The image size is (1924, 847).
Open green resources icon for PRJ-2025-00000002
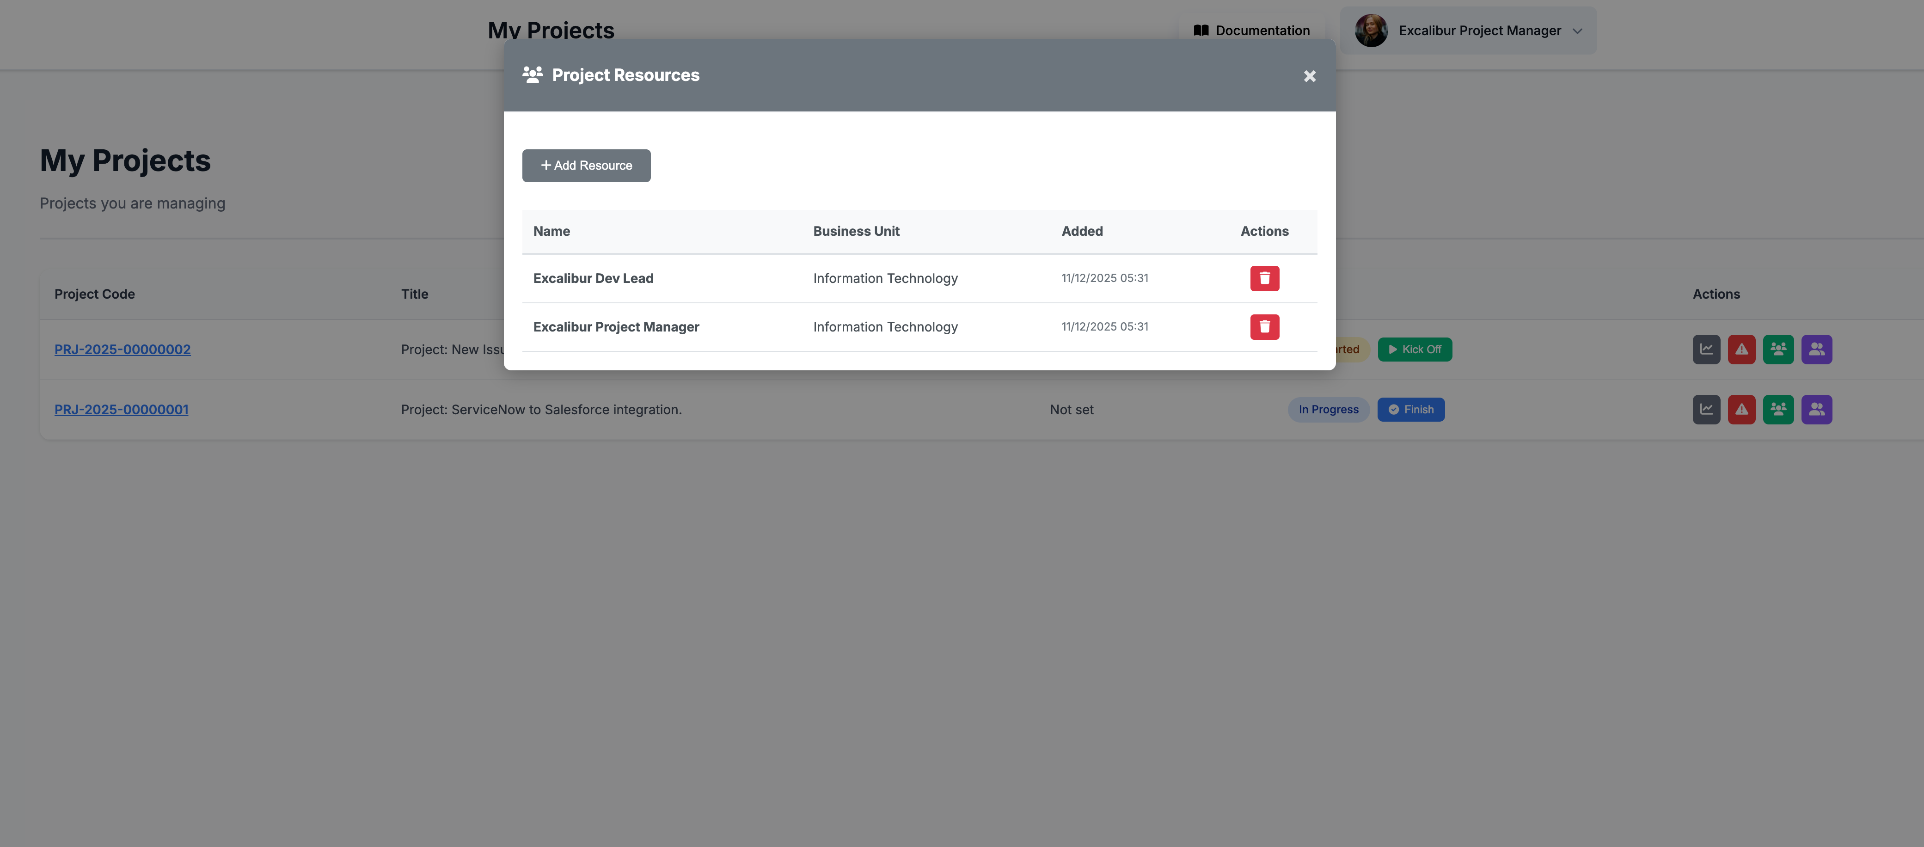(x=1777, y=349)
